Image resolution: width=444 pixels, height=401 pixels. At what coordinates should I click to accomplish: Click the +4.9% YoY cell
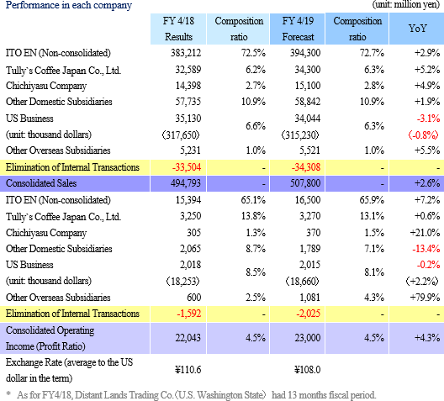[x=427, y=86]
